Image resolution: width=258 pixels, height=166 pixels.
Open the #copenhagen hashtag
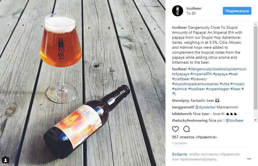(217, 89)
